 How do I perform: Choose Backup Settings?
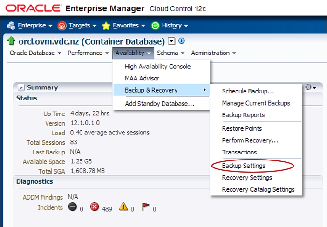point(256,166)
